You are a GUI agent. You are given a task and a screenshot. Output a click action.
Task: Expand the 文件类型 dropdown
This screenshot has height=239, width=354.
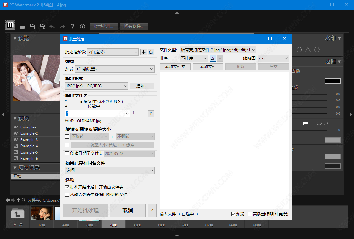[218, 50]
